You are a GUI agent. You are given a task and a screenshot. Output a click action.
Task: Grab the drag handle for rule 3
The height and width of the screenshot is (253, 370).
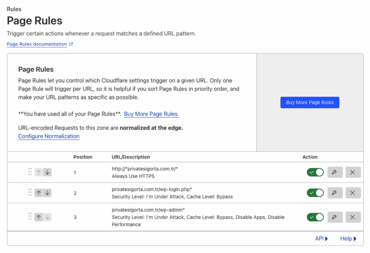pos(30,217)
